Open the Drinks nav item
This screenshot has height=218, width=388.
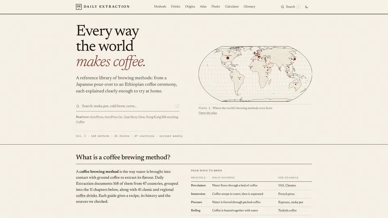click(x=175, y=7)
